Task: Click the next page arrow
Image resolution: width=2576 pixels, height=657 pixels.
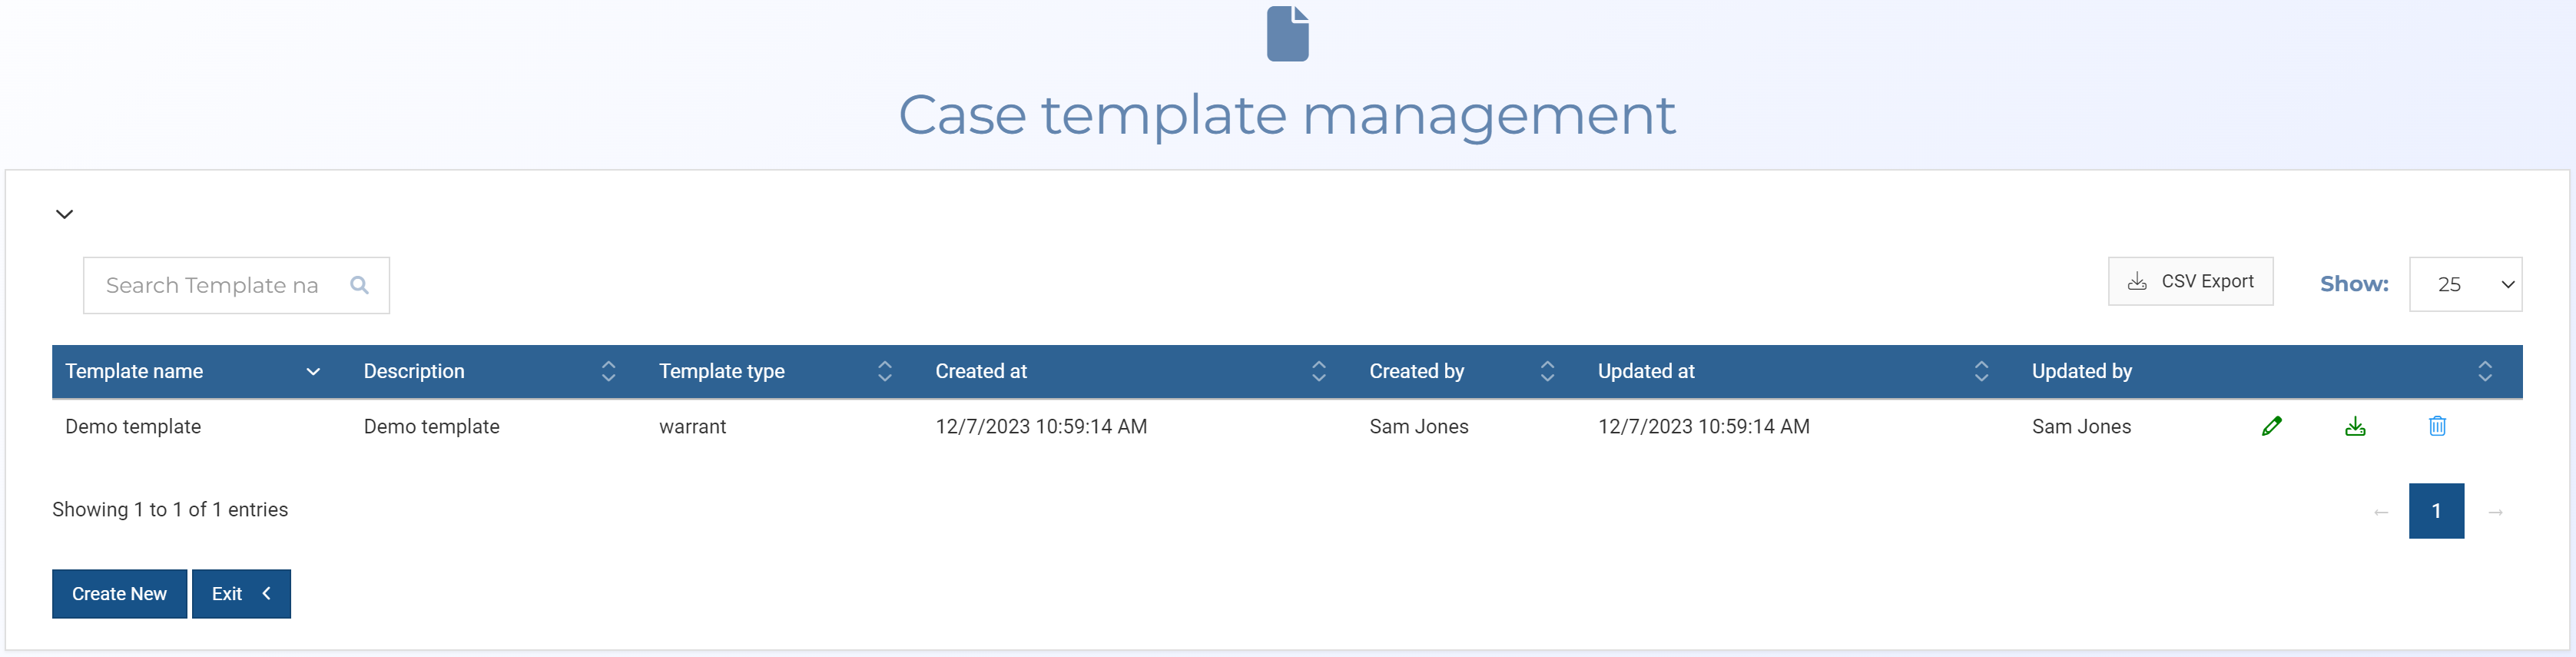Action: [2495, 512]
